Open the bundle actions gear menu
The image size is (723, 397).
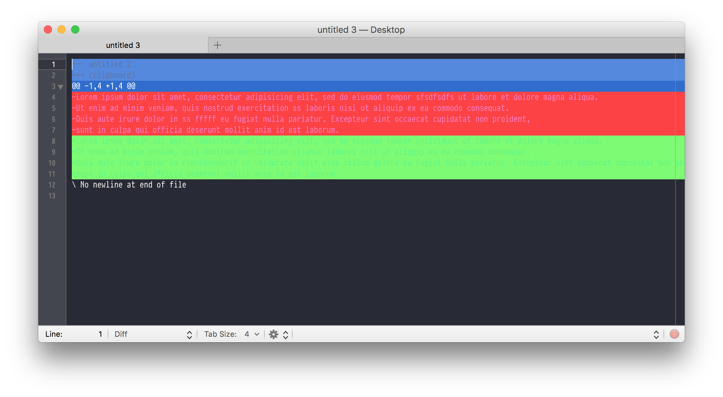[274, 334]
